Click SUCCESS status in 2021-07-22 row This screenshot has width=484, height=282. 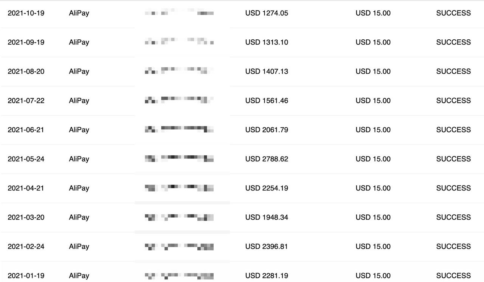453,101
